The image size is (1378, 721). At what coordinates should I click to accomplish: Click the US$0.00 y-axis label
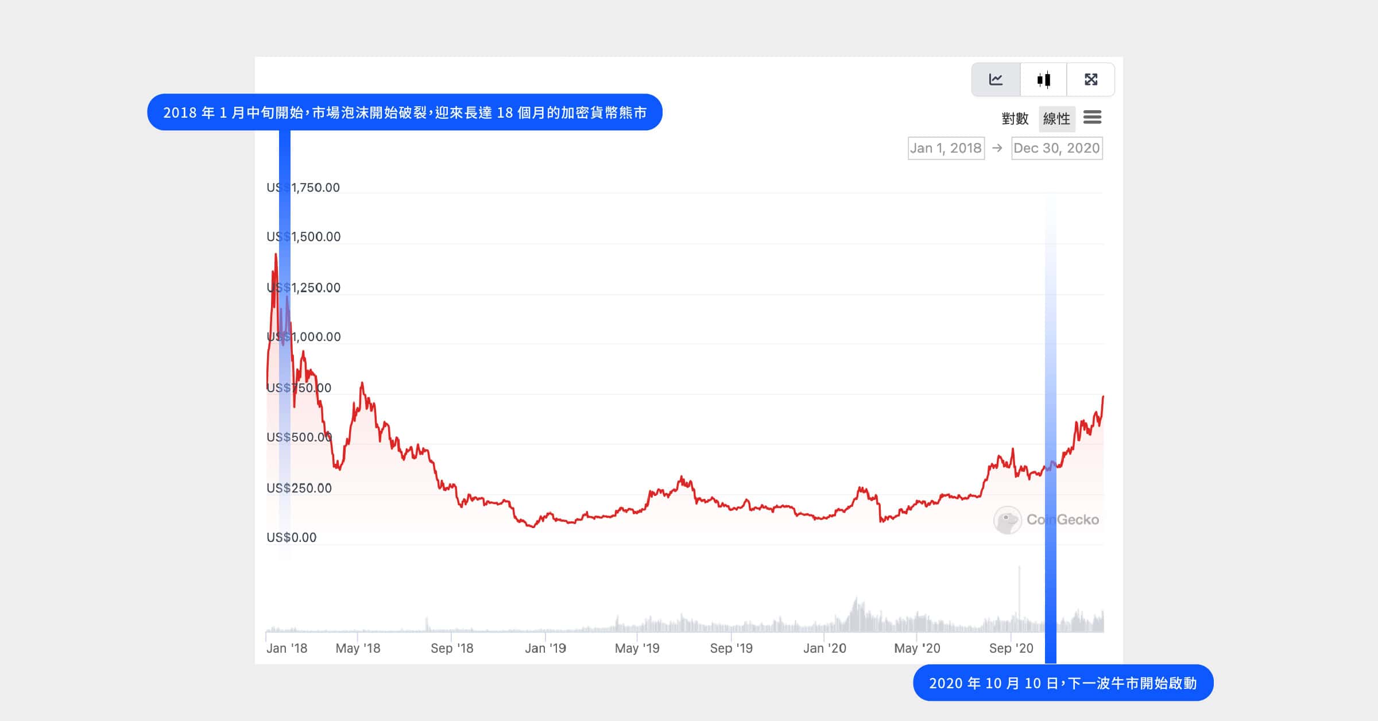291,538
